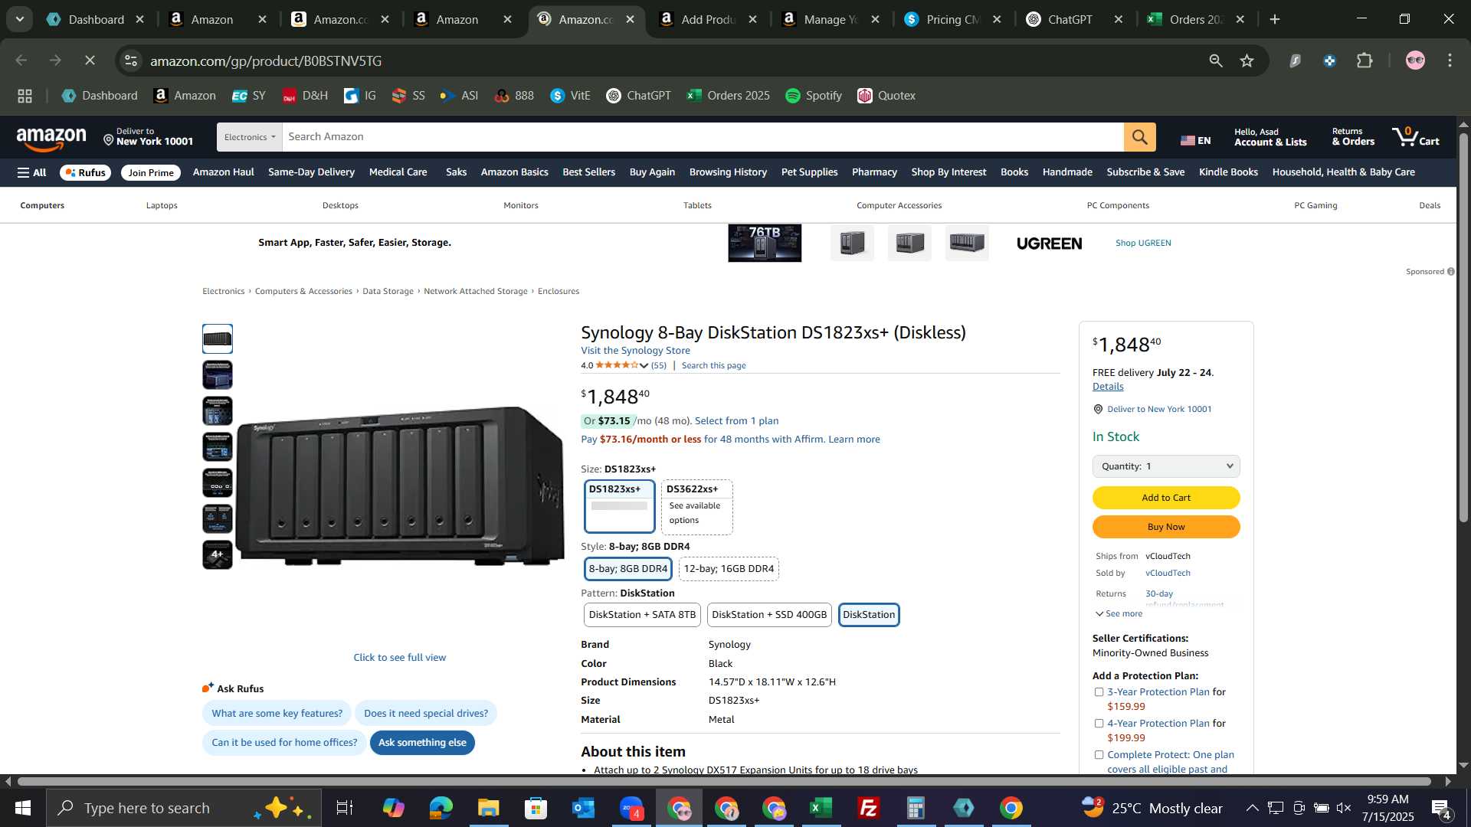
Task: Select DiskStation + SATA 8TB pattern
Action: point(642,615)
